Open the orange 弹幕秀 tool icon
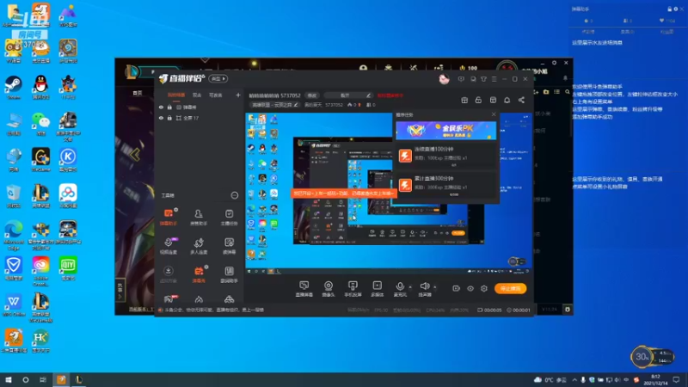Screen dimensions: 688x387 [199, 274]
